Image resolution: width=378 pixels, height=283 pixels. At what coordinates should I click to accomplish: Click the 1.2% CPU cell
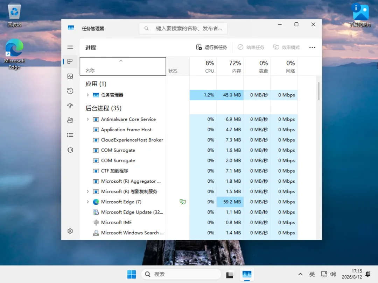203,95
